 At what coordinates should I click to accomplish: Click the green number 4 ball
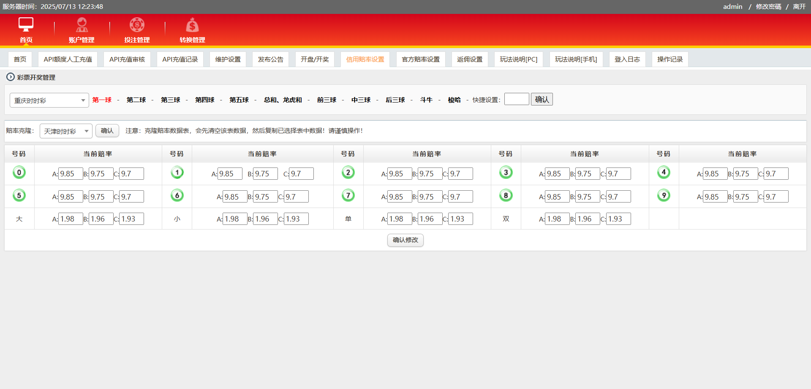click(664, 173)
